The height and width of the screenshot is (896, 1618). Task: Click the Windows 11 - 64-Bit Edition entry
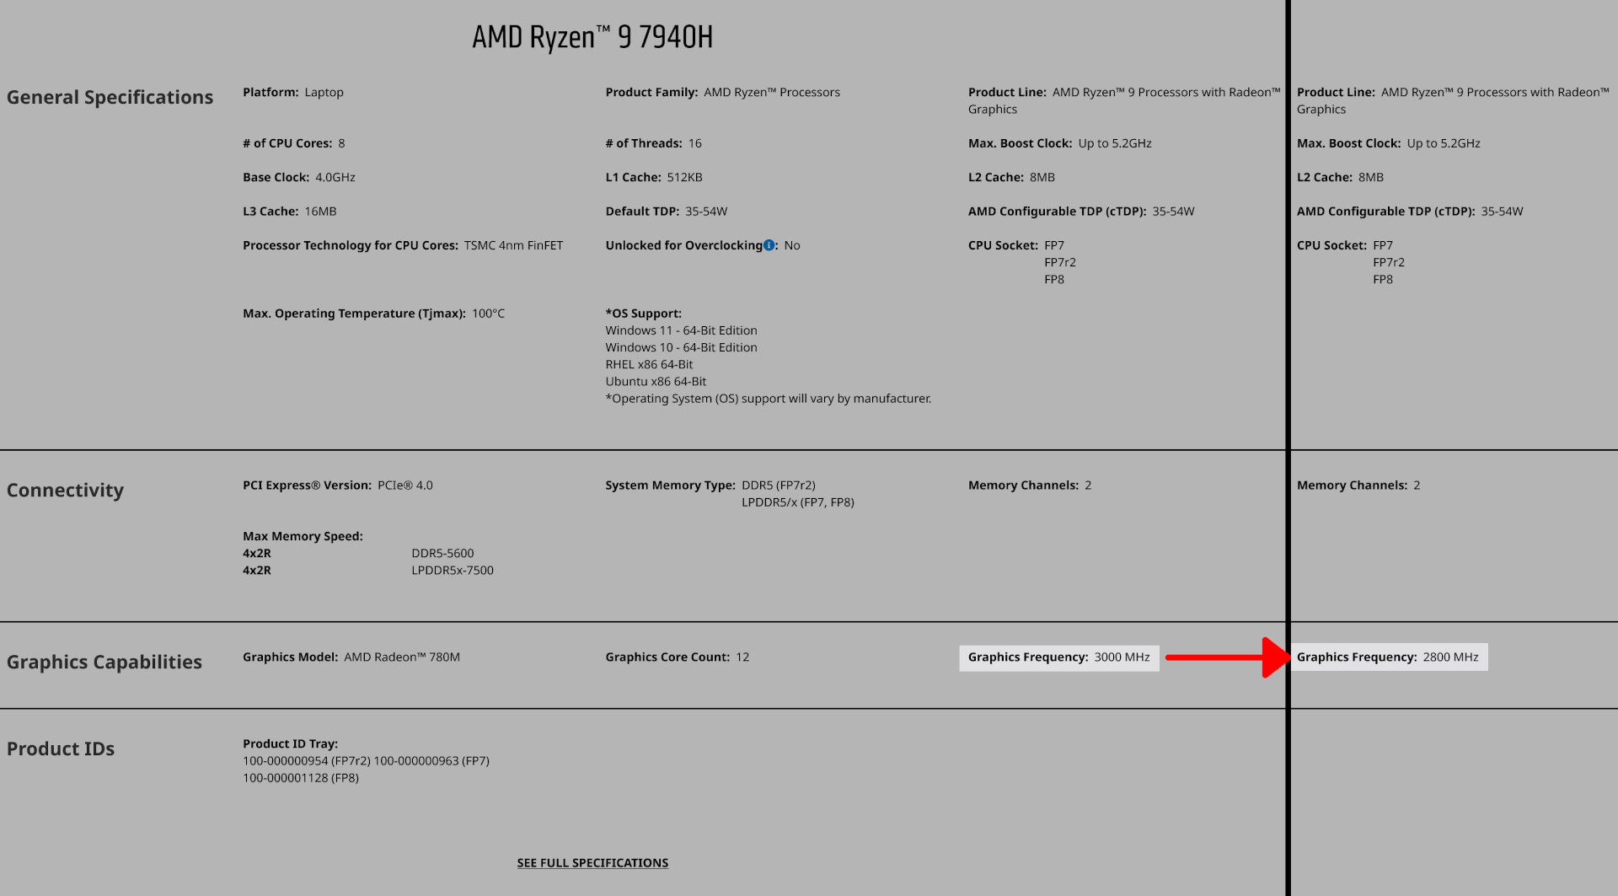pos(681,330)
